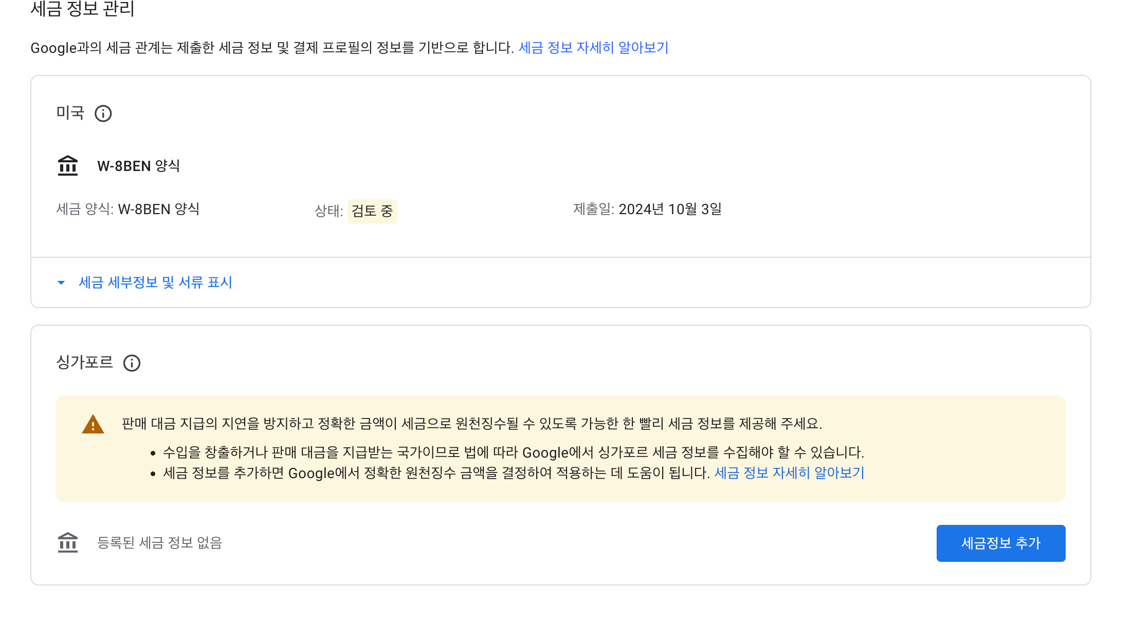Click the 세금 양식 label text
This screenshot has height=643, width=1132.
pyautogui.click(x=83, y=209)
